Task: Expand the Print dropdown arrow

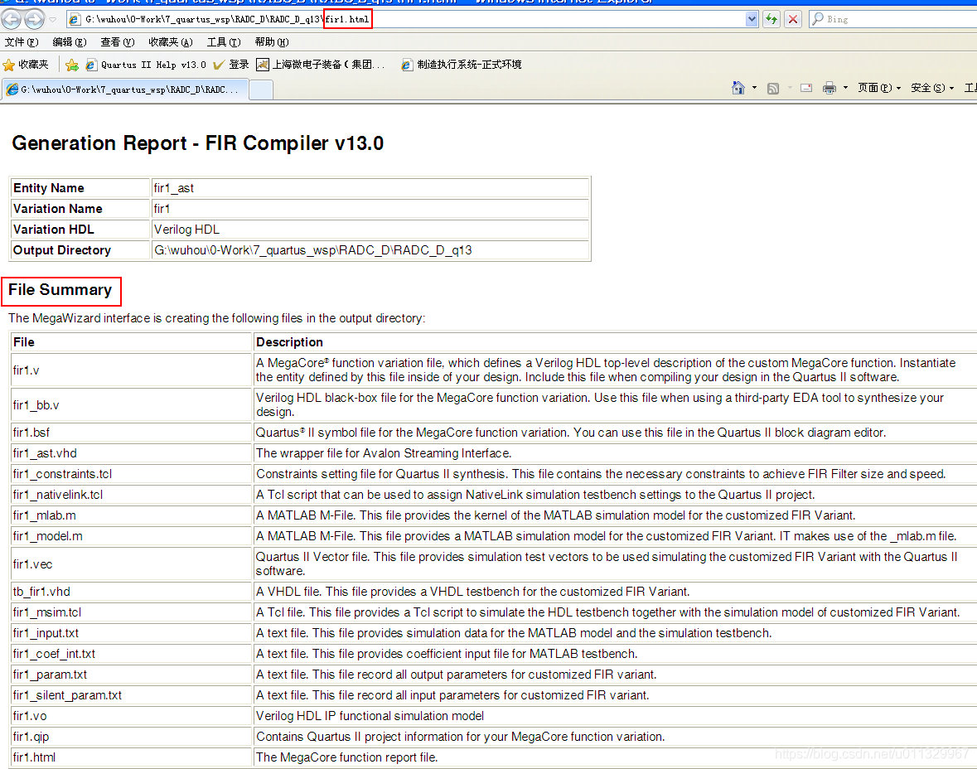Action: point(845,88)
